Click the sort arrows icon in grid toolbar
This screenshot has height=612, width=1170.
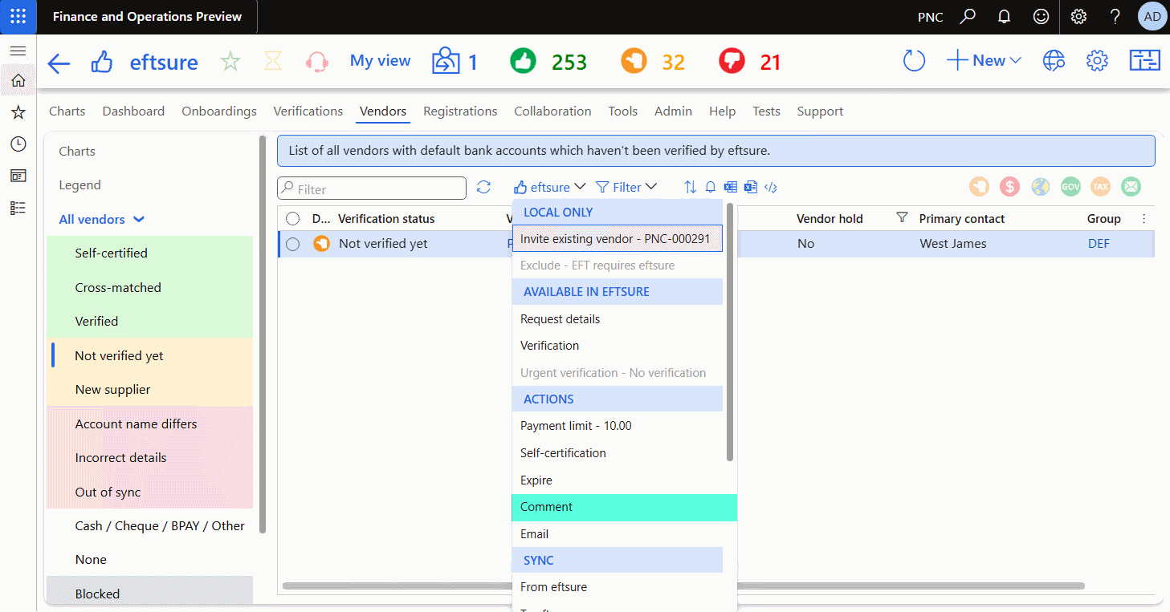(690, 187)
